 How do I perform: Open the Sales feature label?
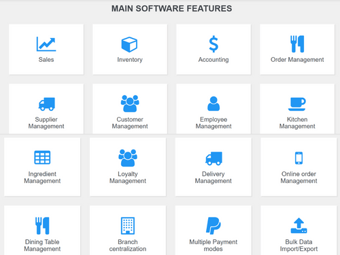coord(46,60)
